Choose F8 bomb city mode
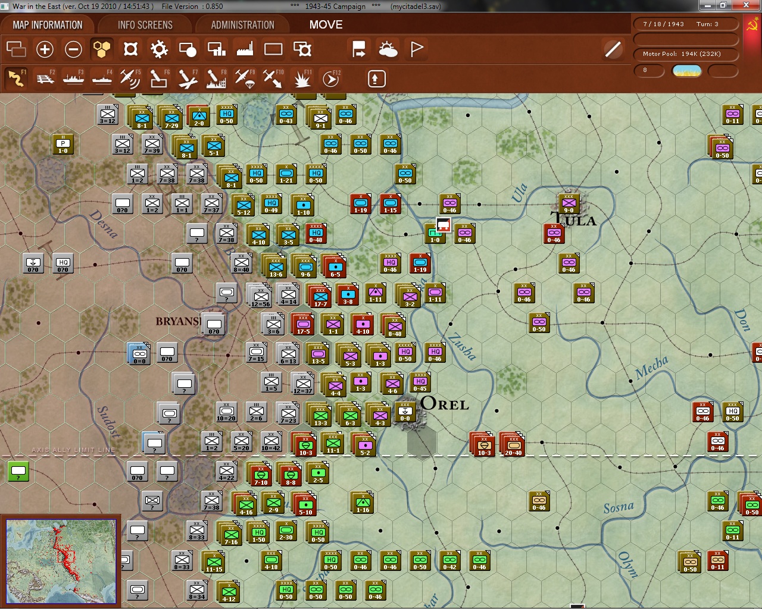Screen dimensions: 762x609 216,79
